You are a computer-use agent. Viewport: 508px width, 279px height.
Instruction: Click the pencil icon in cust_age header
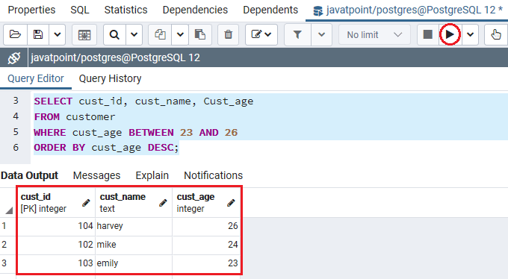pos(231,203)
